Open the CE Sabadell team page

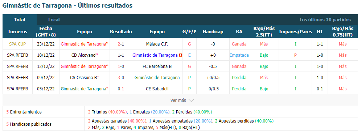coord(157,89)
